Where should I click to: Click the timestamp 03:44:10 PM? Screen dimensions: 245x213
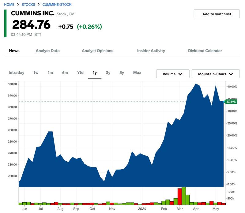[21, 35]
